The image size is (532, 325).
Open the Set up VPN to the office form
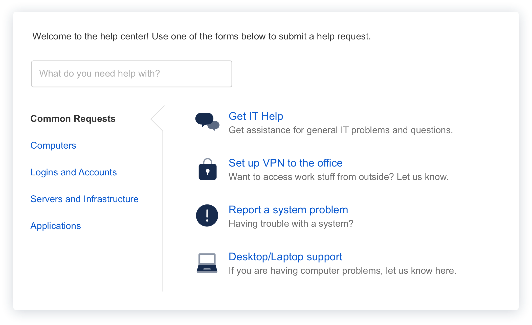285,163
